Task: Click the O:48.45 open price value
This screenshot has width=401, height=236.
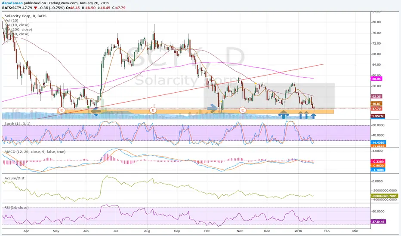Action: point(73,8)
